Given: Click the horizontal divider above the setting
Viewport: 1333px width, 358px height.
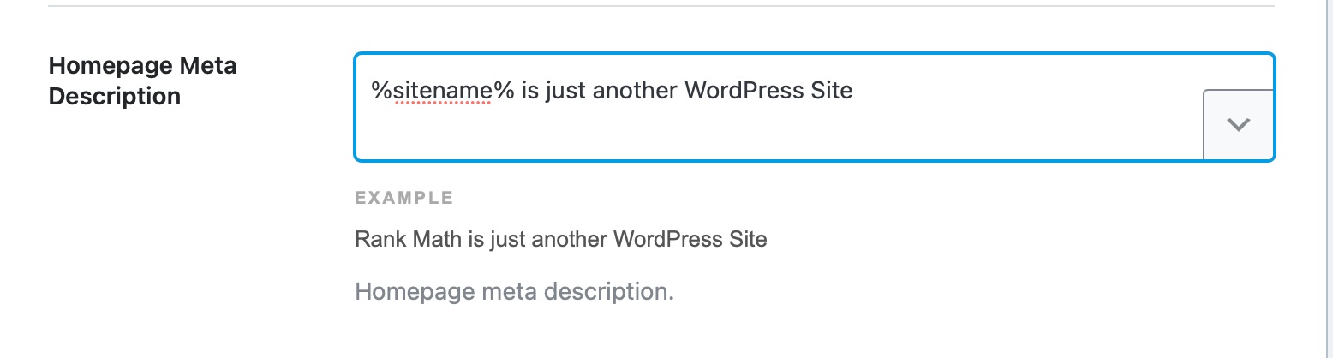Looking at the screenshot, I should pyautogui.click(x=661, y=7).
